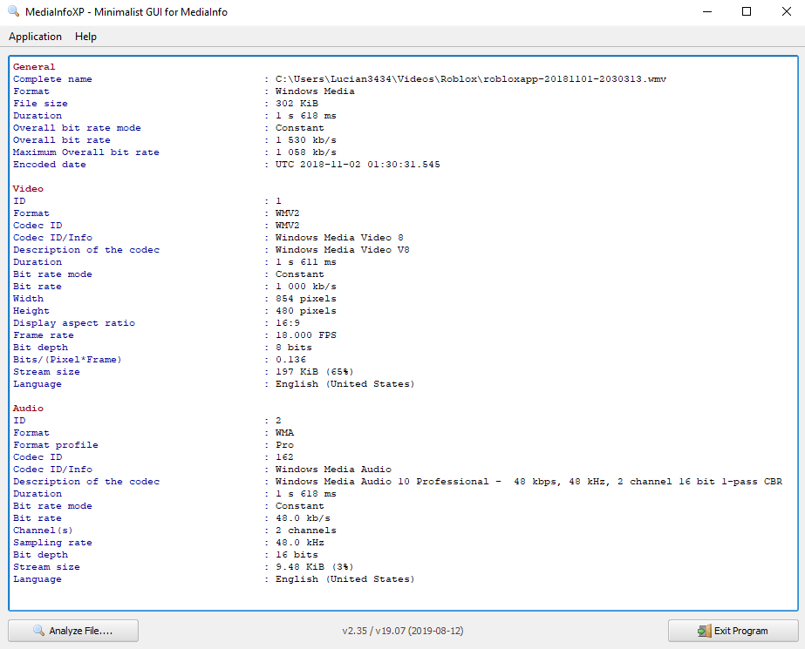805x649 pixels.
Task: Click the 'Sampling rate' label
Action: coord(53,543)
